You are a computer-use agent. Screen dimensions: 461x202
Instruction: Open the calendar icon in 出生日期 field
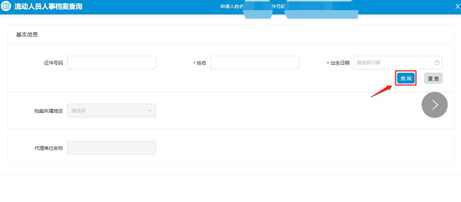[437, 63]
